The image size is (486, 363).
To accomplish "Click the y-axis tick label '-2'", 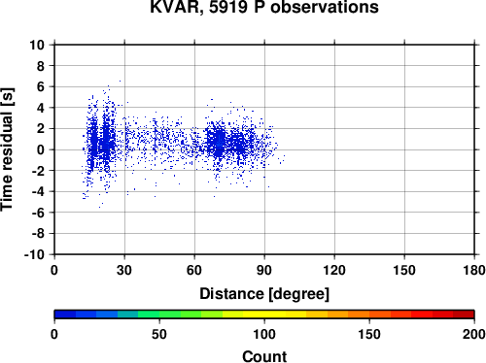I will (38, 171).
